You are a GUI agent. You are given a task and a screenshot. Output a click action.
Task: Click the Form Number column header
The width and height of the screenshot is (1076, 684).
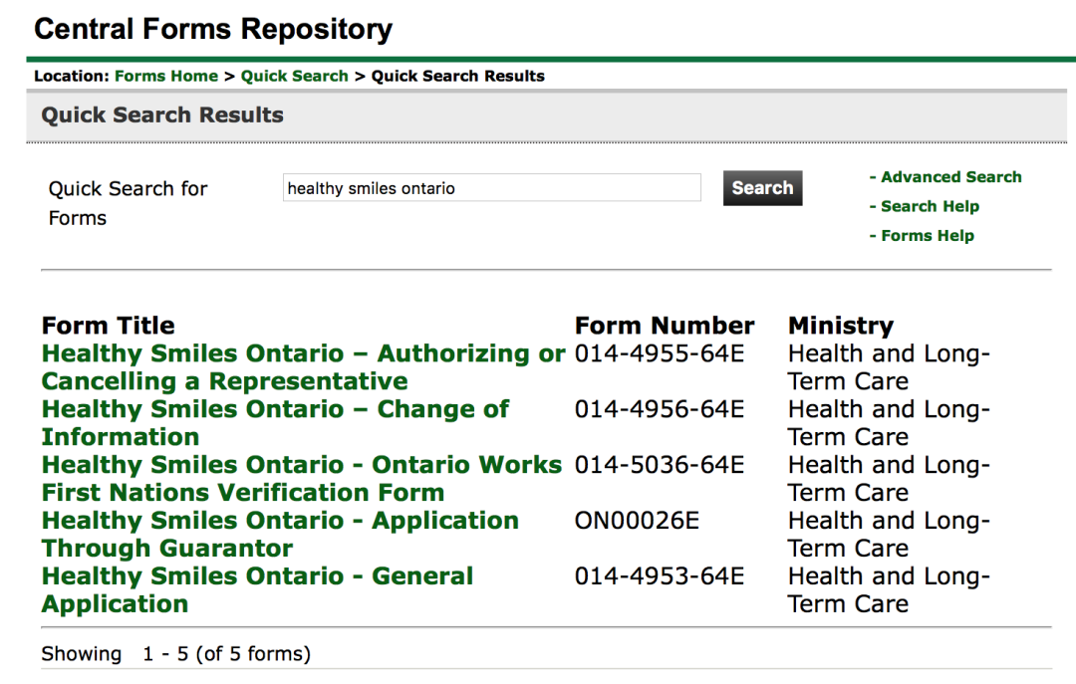click(x=665, y=326)
